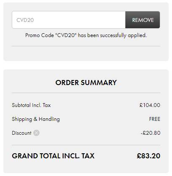Screen dimensions: 172x176
Task: Click the FREE shipping value
Action: (155, 119)
